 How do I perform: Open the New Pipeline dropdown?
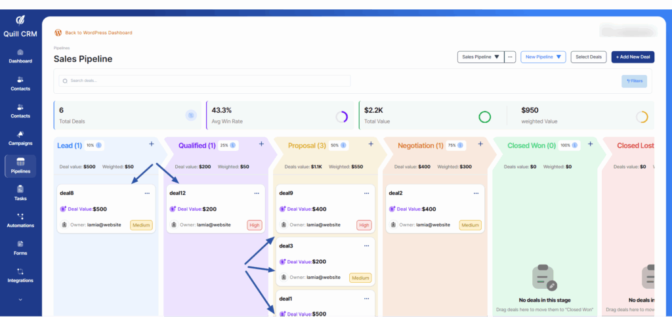point(543,57)
